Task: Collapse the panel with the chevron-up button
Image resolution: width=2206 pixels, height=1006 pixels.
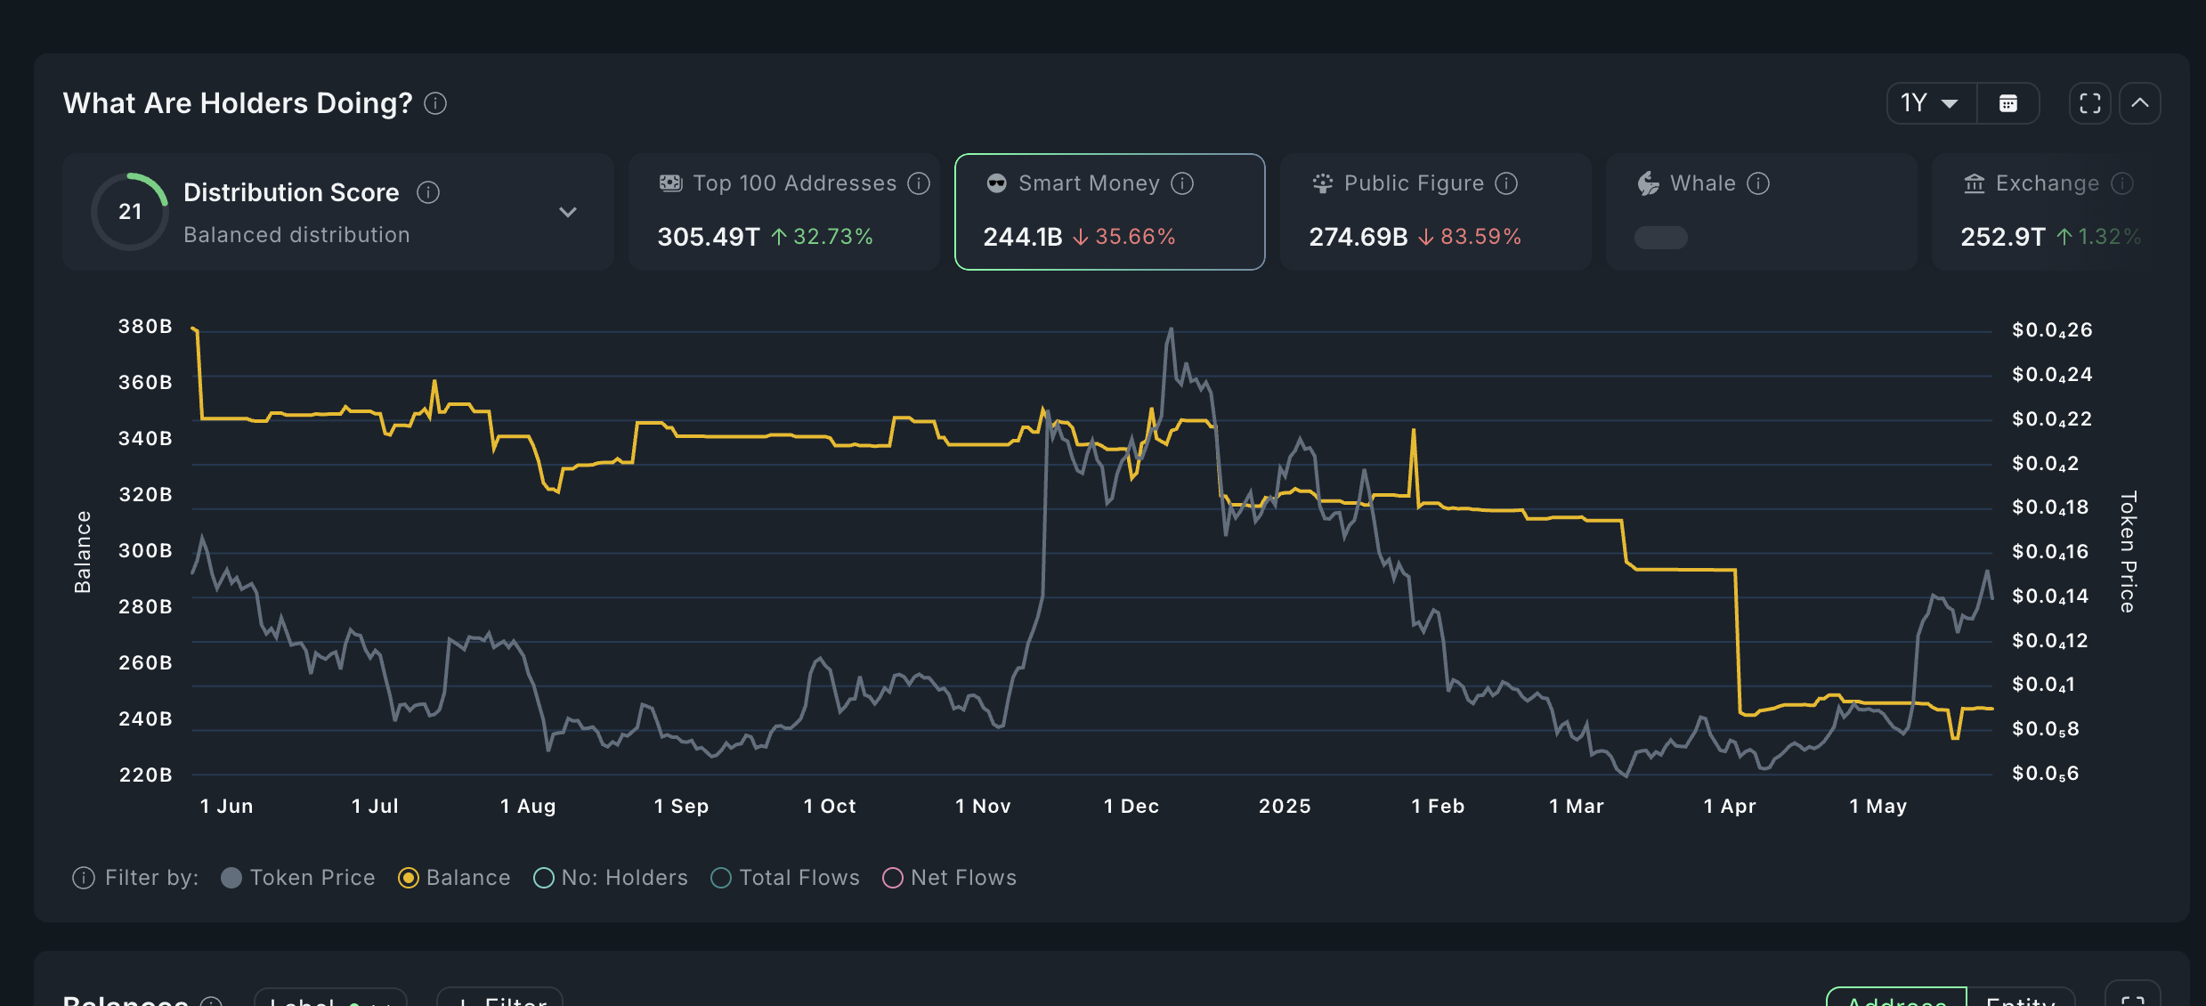Action: click(x=2141, y=102)
